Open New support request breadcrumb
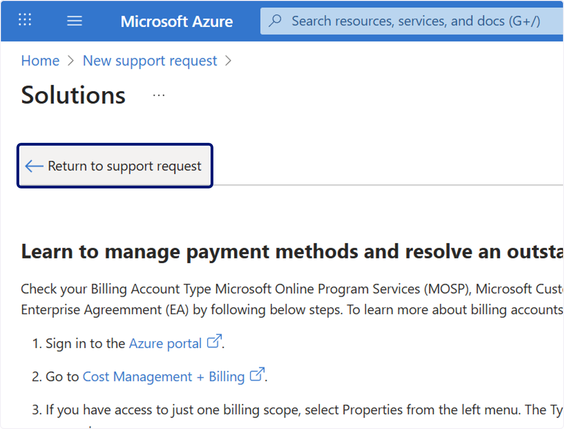Viewport: 564px width, 429px height. (150, 61)
